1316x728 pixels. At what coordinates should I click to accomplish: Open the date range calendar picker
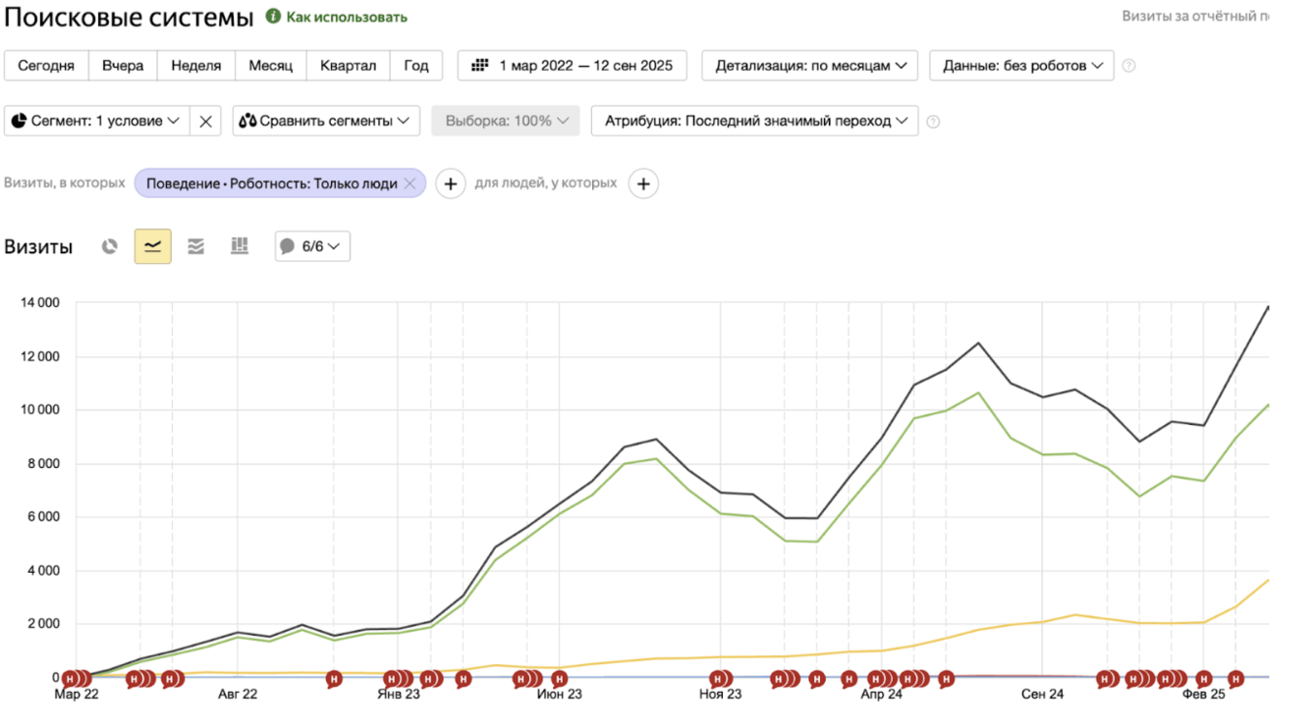[x=575, y=66]
